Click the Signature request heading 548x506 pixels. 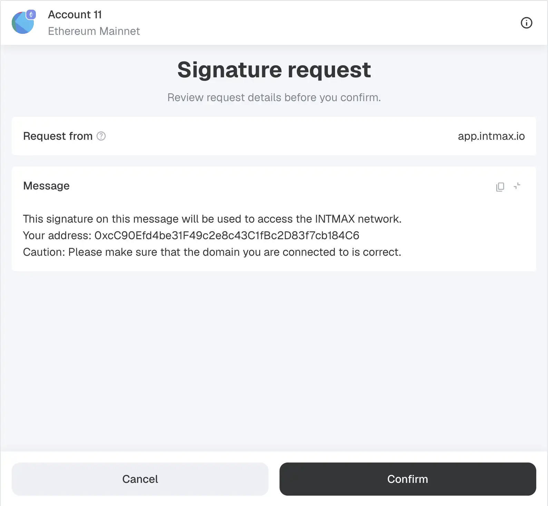[x=274, y=70]
